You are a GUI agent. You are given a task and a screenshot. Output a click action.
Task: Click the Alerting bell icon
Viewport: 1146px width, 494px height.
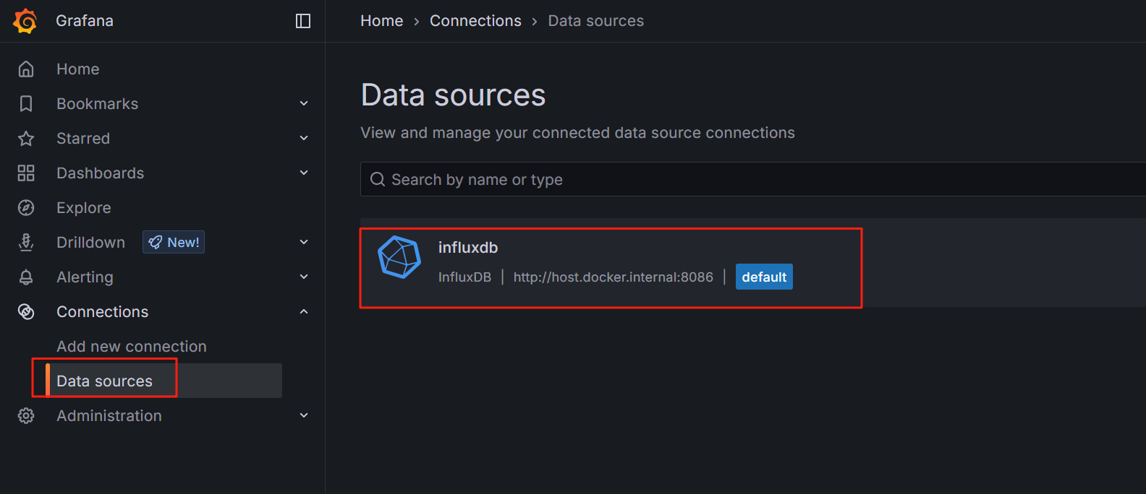(x=26, y=277)
